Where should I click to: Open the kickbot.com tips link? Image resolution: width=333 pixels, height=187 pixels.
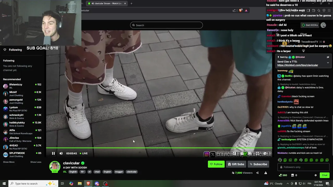point(298,65)
